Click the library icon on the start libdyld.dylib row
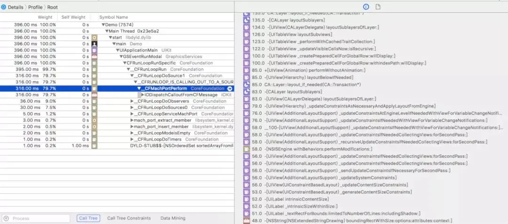 (x=94, y=37)
